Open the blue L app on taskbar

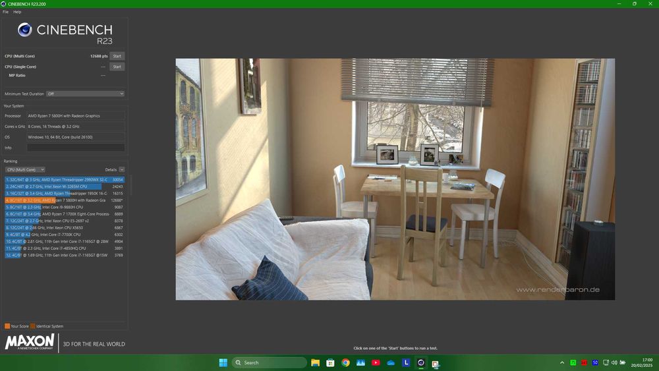(x=406, y=362)
